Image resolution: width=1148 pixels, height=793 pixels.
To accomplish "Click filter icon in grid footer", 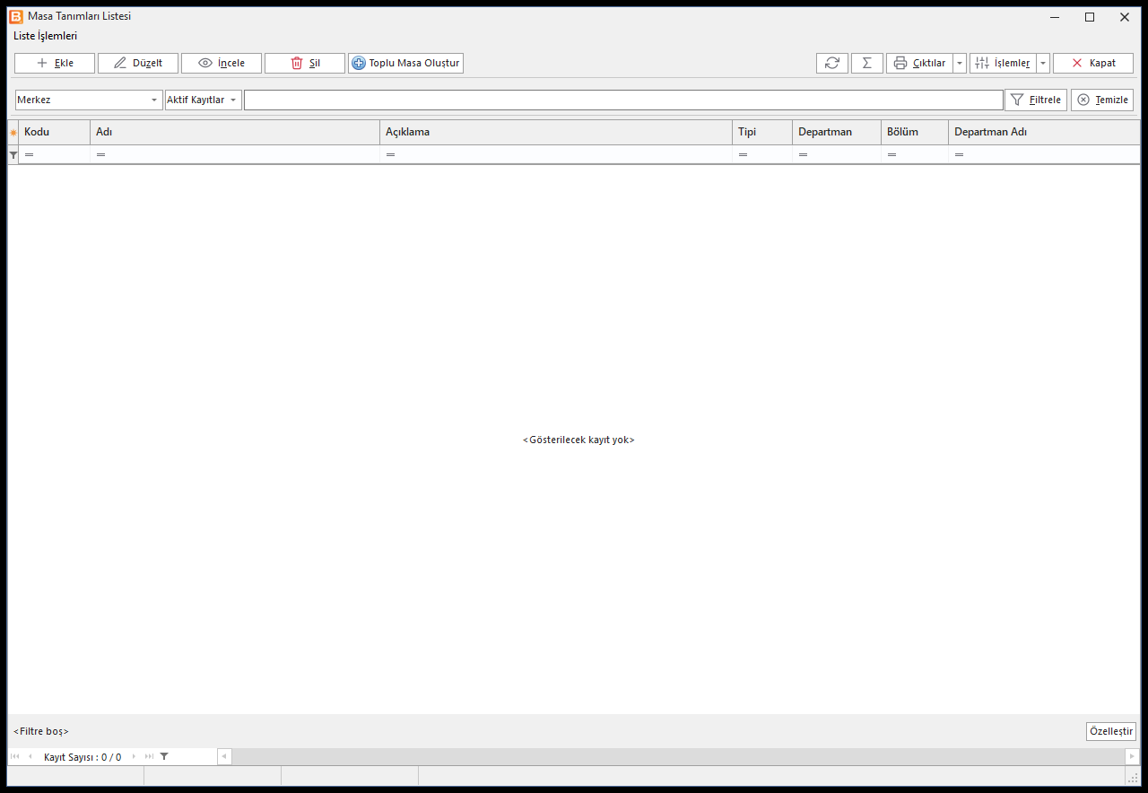I will 164,756.
